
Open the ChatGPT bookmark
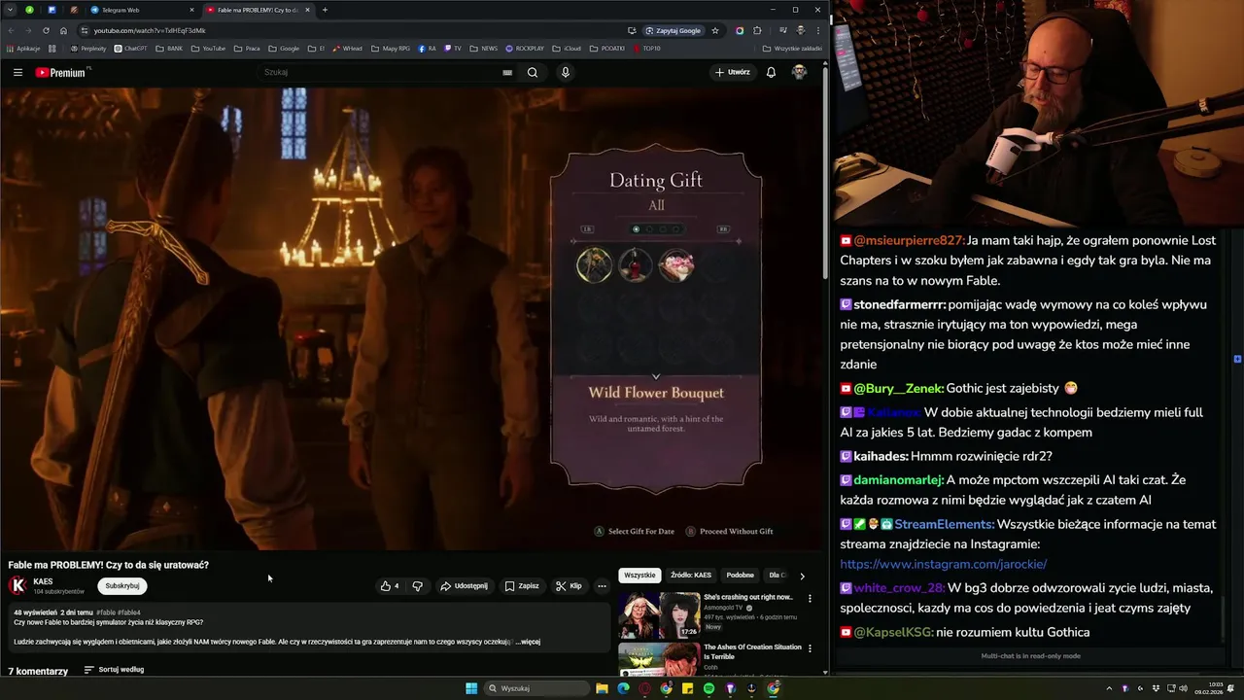coord(130,49)
